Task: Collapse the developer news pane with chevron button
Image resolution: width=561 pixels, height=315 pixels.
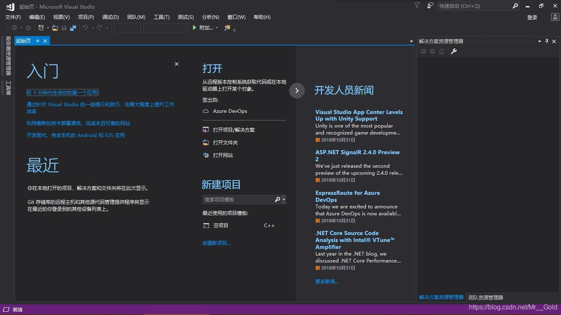Action: (297, 91)
